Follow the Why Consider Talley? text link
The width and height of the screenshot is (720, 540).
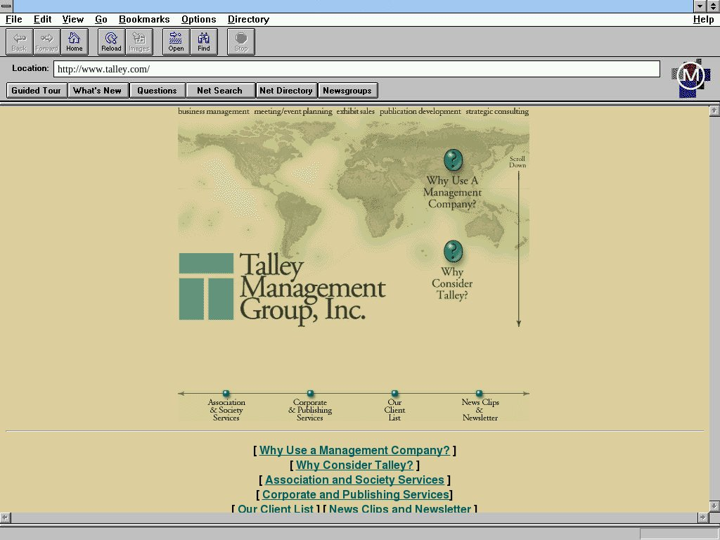point(354,465)
